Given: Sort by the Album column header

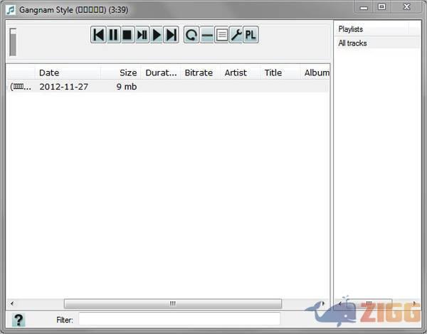Looking at the screenshot, I should (315, 72).
